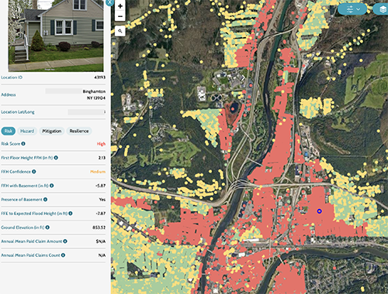Open the map layers button
This screenshot has height=294, width=388.
pos(382,9)
